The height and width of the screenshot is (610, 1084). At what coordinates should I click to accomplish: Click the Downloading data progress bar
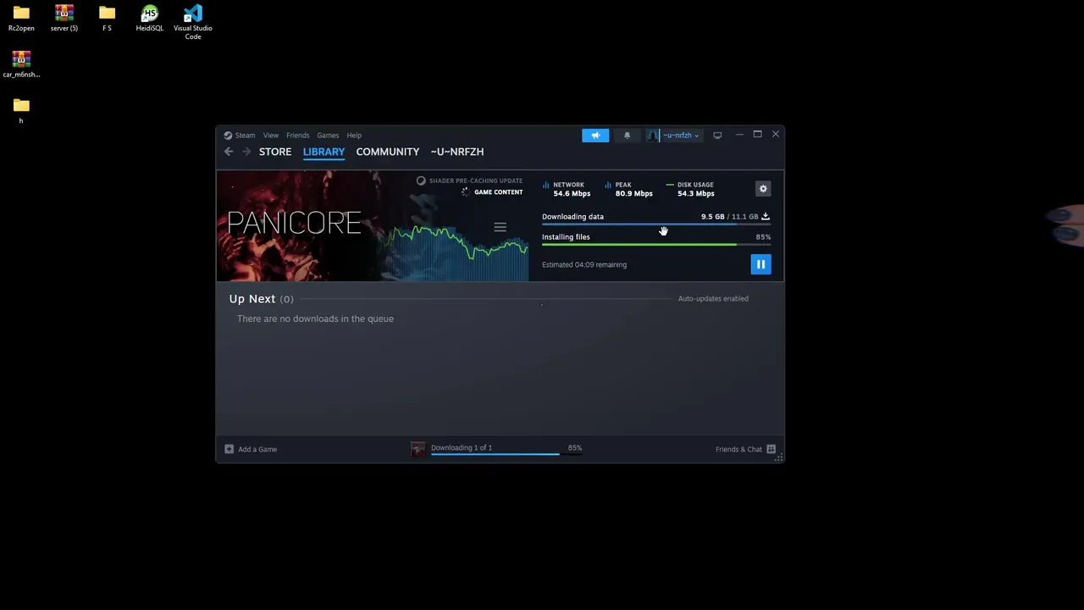tap(656, 225)
